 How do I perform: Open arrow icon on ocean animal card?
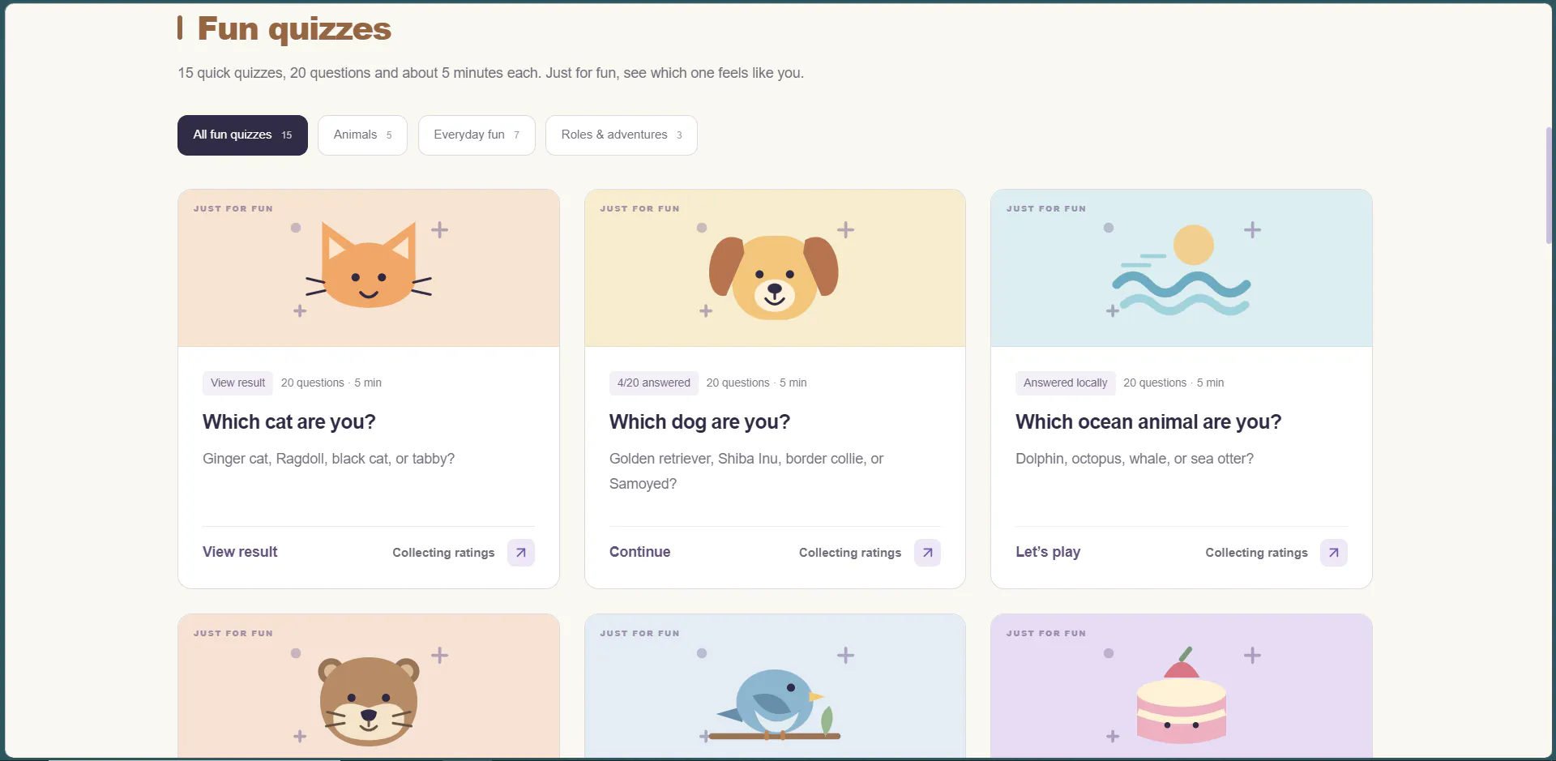pos(1334,553)
